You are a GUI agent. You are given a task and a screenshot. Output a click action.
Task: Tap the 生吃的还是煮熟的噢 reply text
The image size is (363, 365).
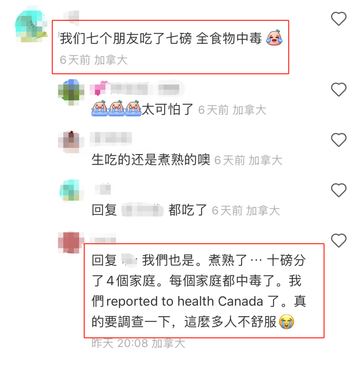click(151, 160)
